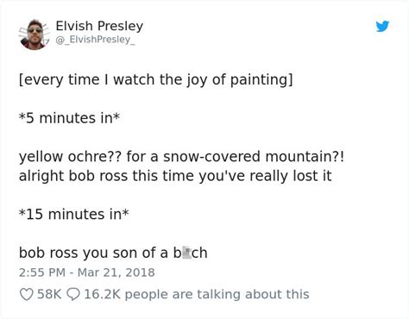
Task: Click the Elvish Presley display name
Action: click(99, 26)
